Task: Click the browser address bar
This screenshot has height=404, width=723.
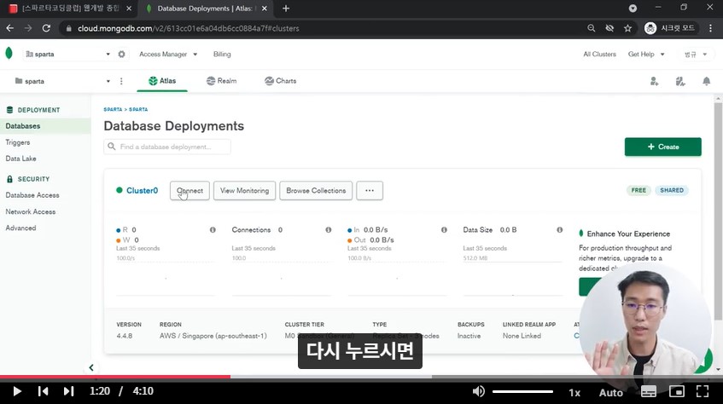Action: click(x=323, y=28)
